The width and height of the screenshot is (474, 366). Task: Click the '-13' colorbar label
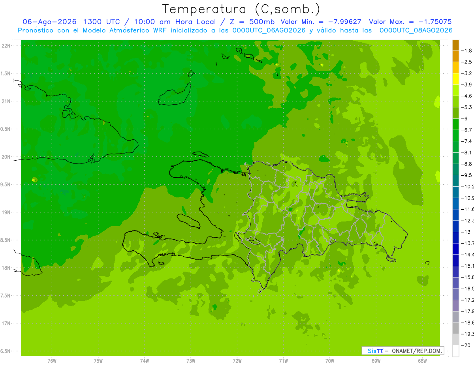[x=466, y=232]
